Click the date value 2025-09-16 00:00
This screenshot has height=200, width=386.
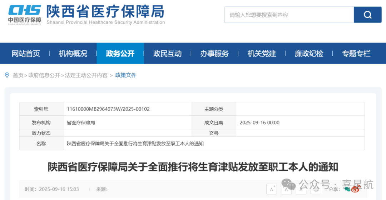259,122
